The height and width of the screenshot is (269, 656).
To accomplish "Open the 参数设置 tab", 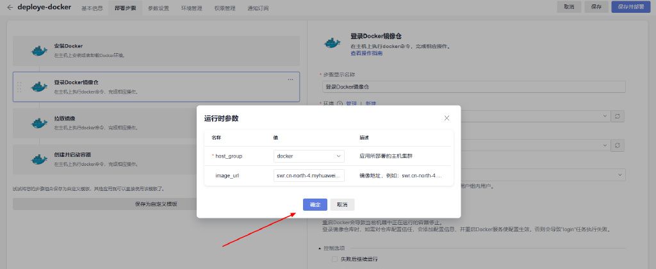I will click(159, 8).
